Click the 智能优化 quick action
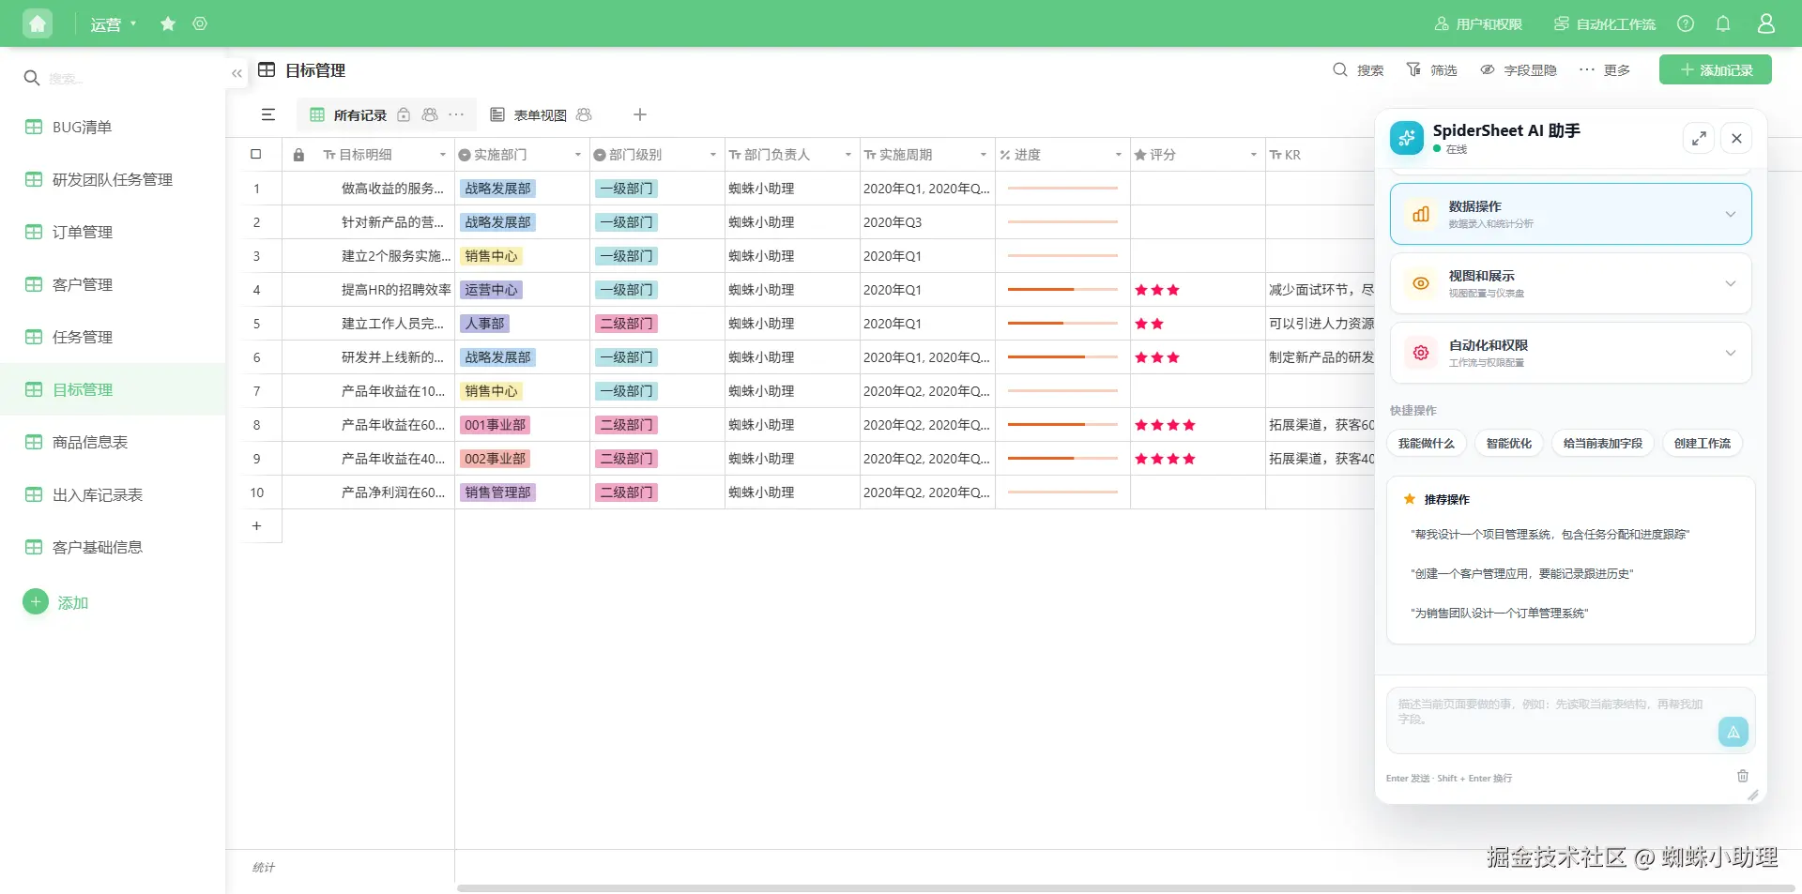This screenshot has height=894, width=1802. pyautogui.click(x=1508, y=444)
